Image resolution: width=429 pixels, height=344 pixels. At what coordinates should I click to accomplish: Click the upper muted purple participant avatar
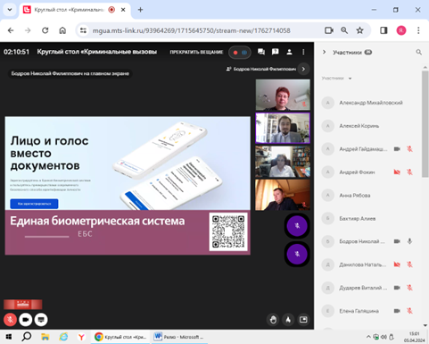297,226
